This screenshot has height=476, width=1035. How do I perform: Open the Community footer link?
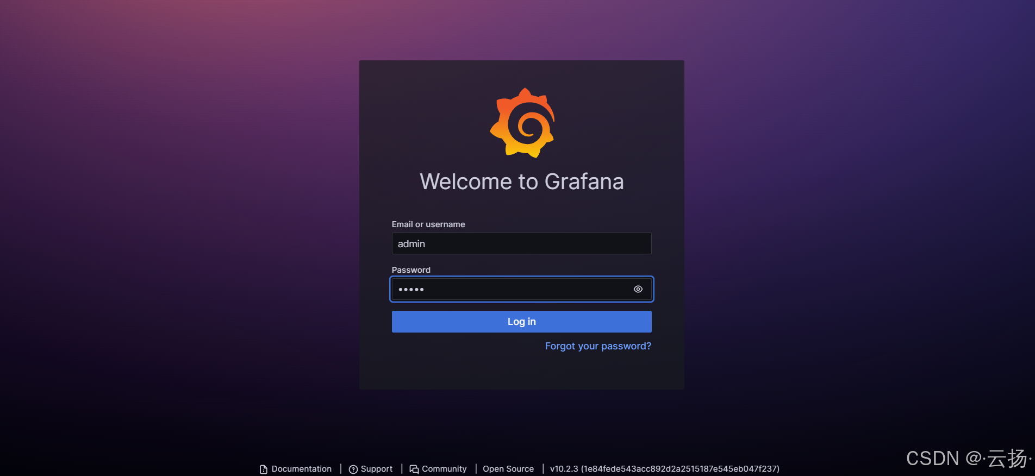coord(438,469)
